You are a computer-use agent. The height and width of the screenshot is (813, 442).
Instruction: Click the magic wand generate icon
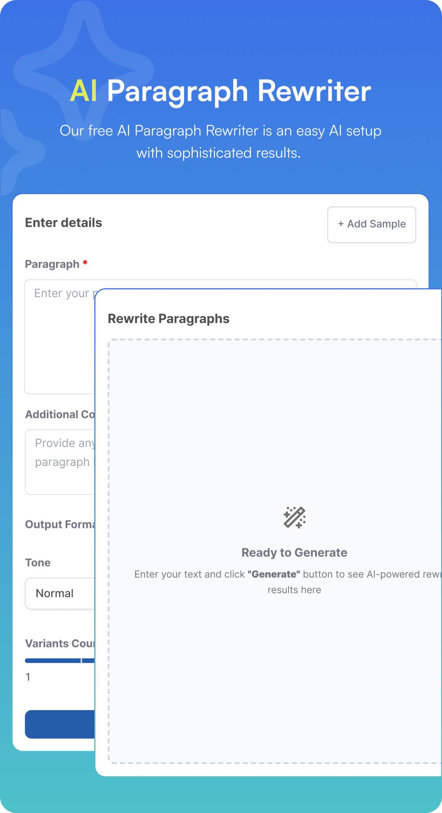coord(294,517)
